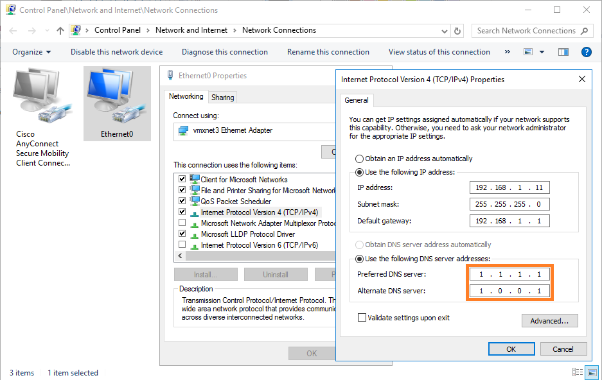Toggle the preview pane icon

563,52
